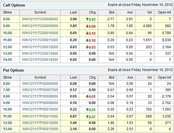Viewport: 174px width, 133px height.
Task: Click the 1.40 last price cell
Action: pyautogui.click(x=73, y=123)
